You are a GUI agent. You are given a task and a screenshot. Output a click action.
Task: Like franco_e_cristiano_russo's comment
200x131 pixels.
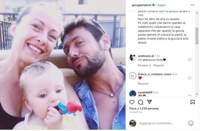tap(190, 78)
